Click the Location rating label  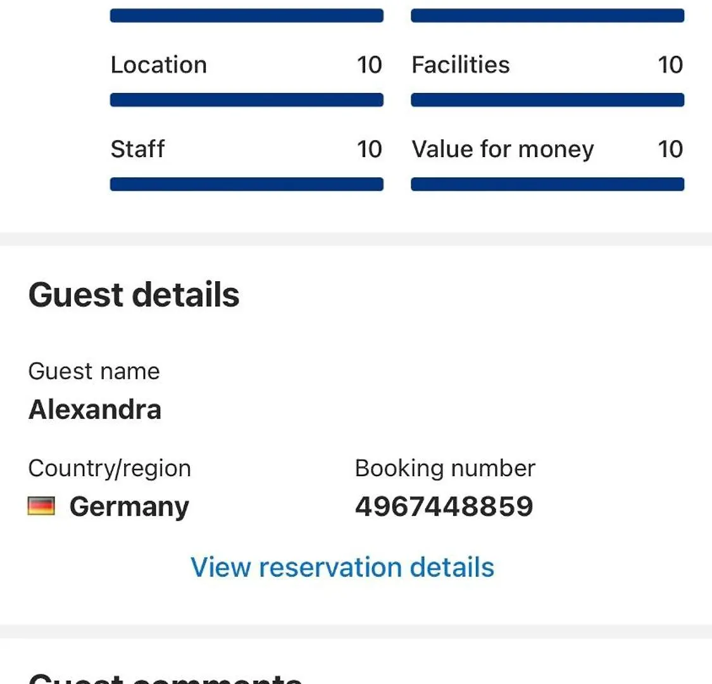pos(159,65)
